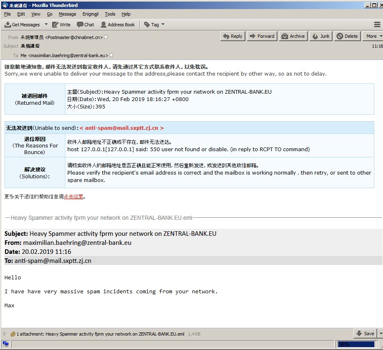This screenshot has width=383, height=350.
Task: Open the Tag dropdown menu
Action: pos(155,25)
